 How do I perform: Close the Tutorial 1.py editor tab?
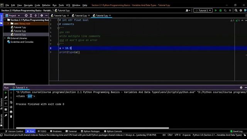68,15
